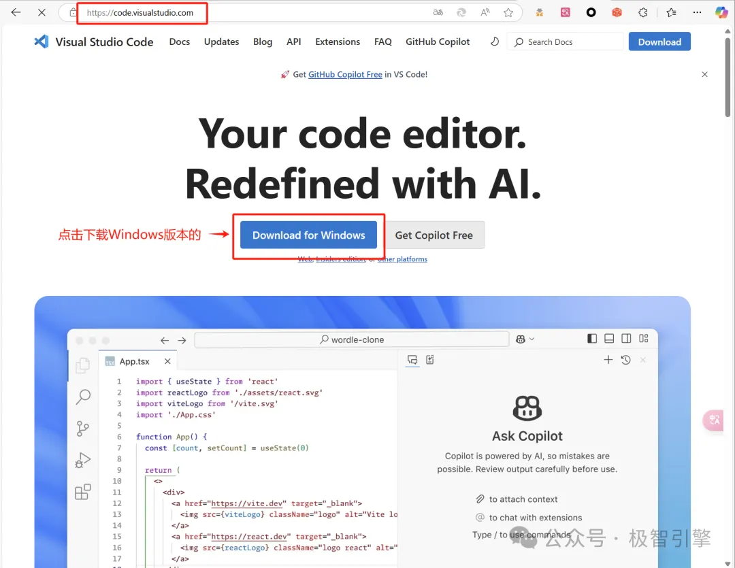Click the page vertical scrollbar thumb

click(728, 76)
